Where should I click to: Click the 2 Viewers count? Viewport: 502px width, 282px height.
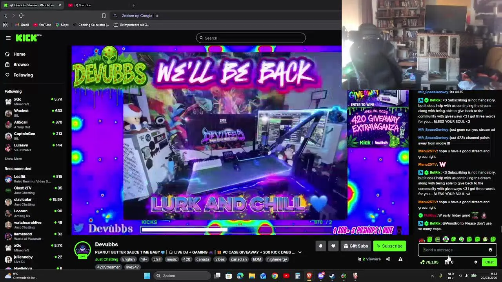[x=369, y=259]
